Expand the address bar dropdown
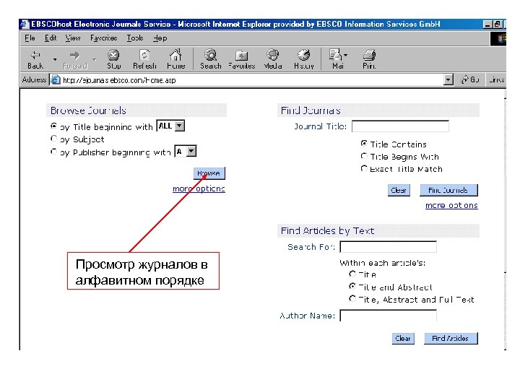 point(448,79)
